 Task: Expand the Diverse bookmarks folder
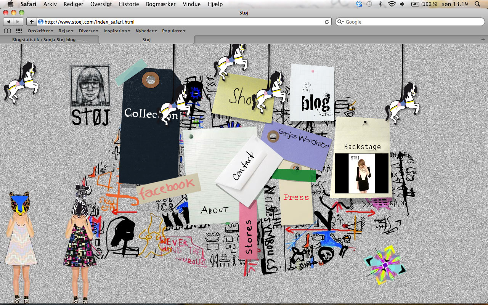point(88,31)
